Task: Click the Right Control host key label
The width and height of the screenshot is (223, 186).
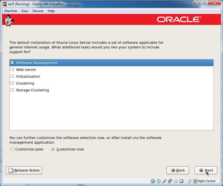Action: [x=206, y=181]
